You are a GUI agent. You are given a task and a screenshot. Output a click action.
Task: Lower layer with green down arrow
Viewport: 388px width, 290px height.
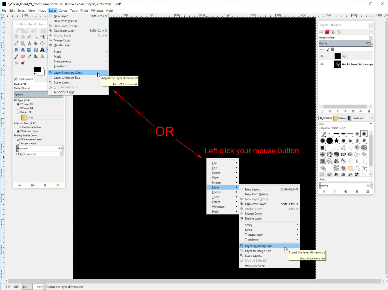click(345, 111)
